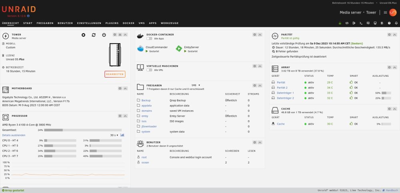Open the Handbuch link in footer
This screenshot has width=400, height=193.
click(x=392, y=191)
